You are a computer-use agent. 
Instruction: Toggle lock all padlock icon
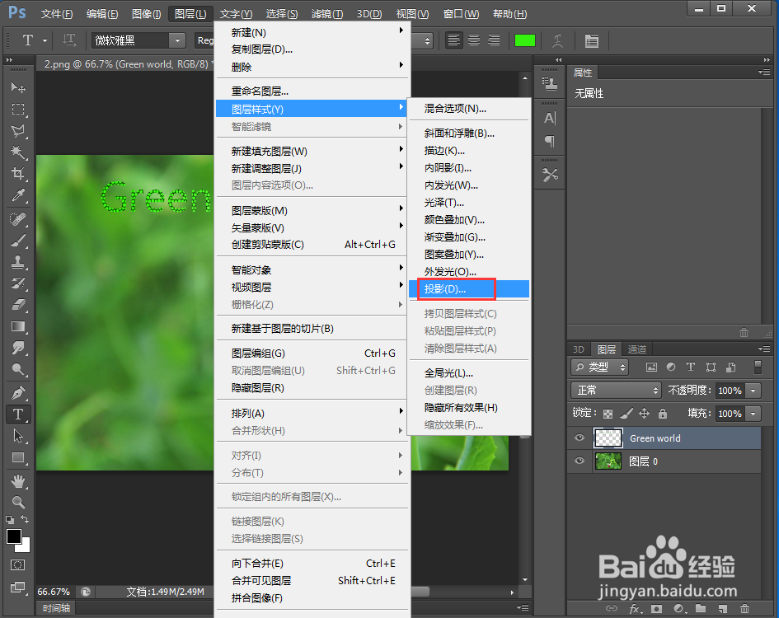tap(662, 414)
